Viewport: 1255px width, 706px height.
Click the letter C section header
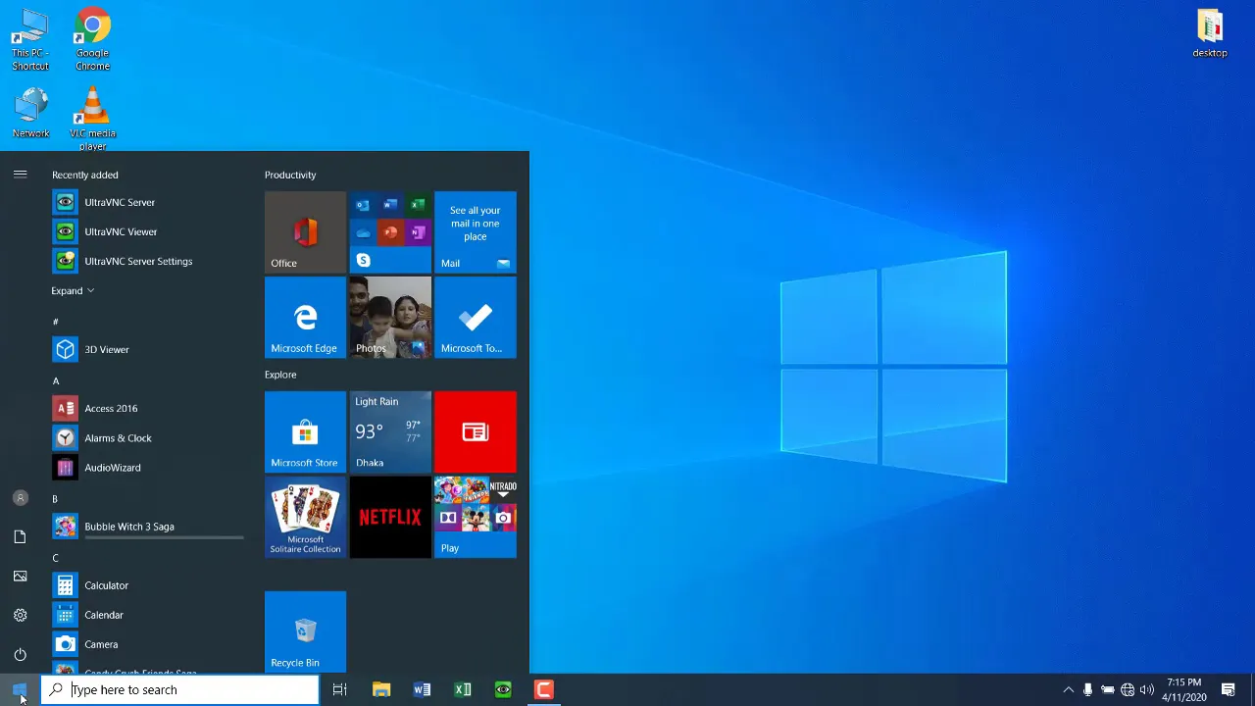click(x=55, y=557)
